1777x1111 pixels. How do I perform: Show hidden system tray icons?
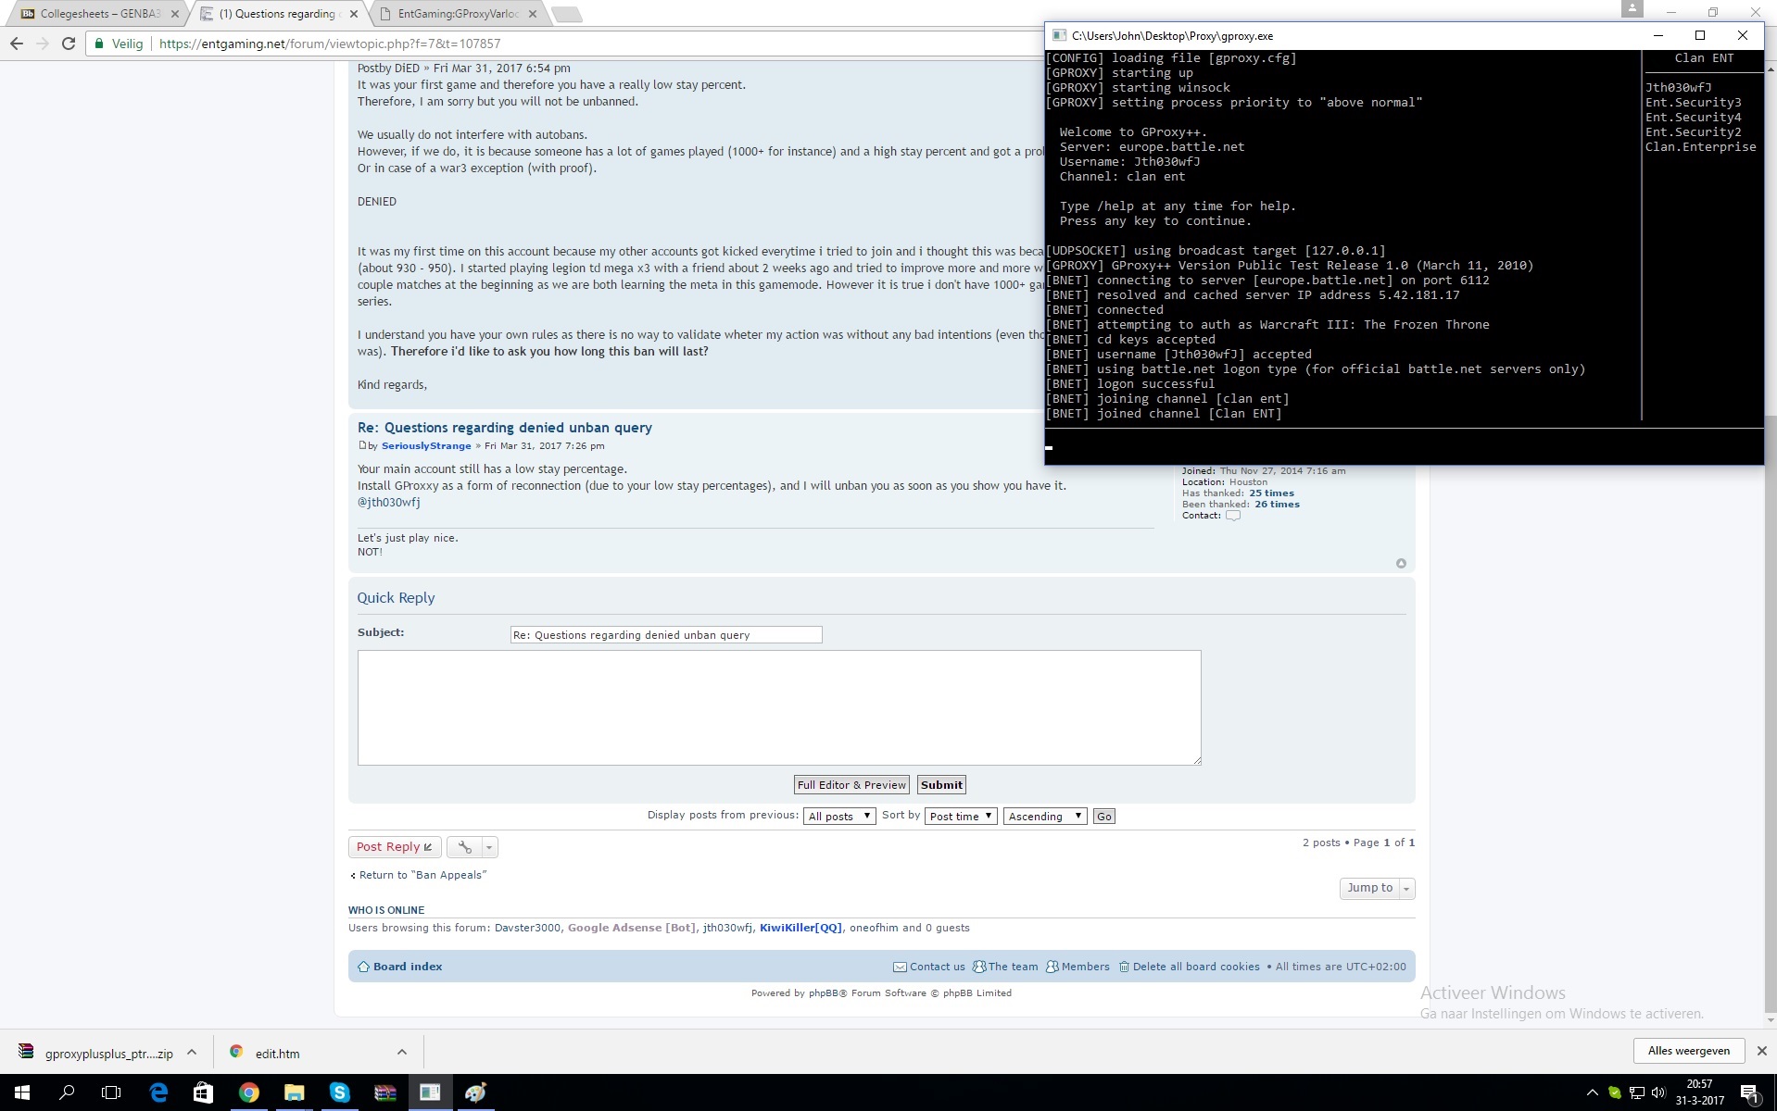pyautogui.click(x=1592, y=1092)
